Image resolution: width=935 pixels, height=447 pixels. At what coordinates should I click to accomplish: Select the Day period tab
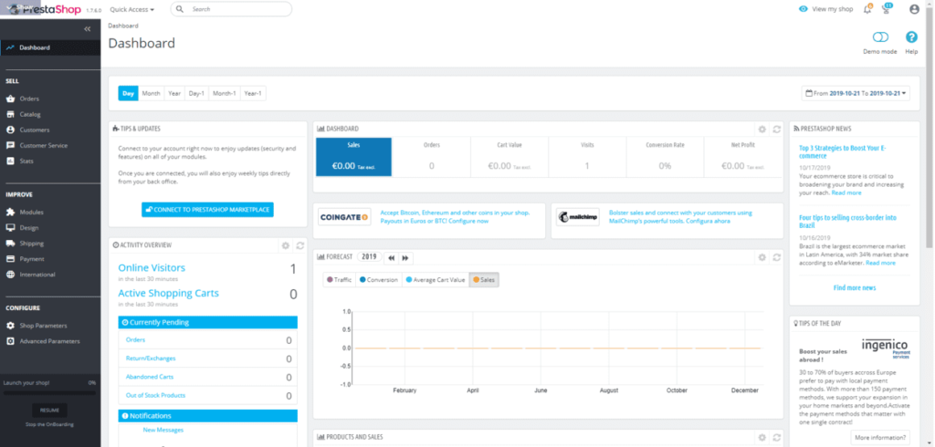(128, 94)
